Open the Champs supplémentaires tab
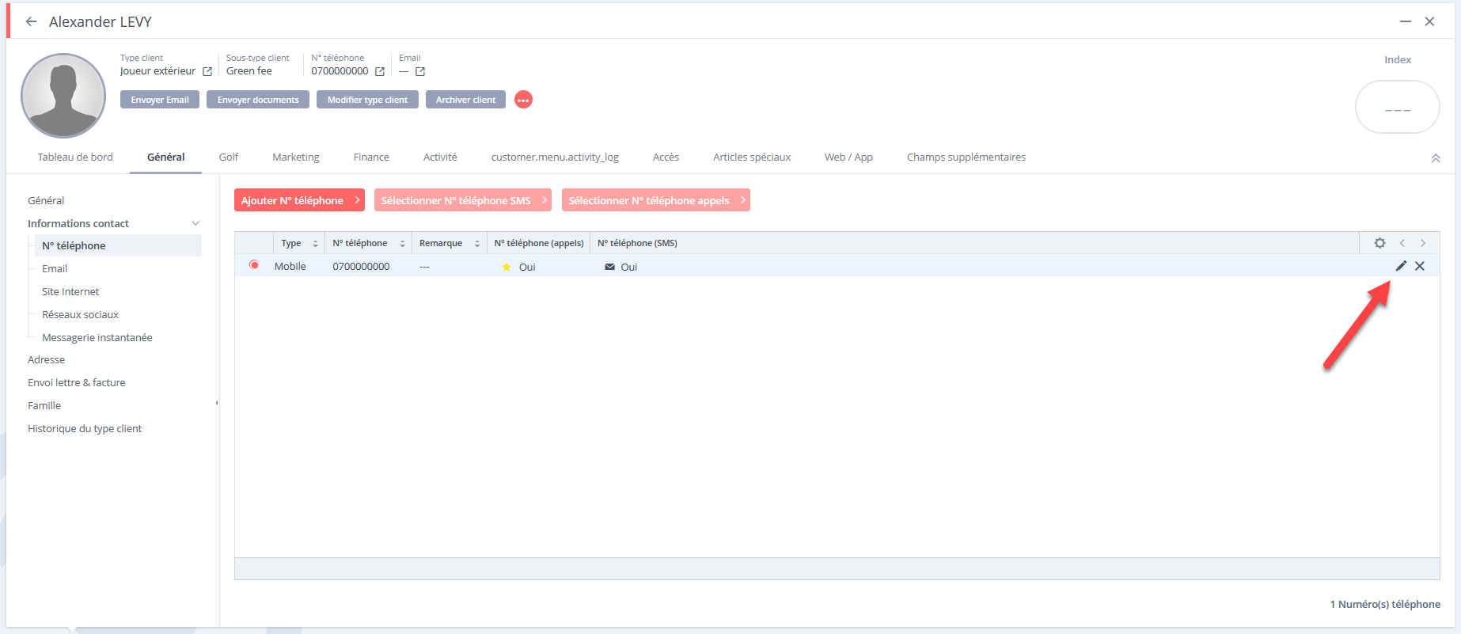The height and width of the screenshot is (634, 1461). point(966,157)
